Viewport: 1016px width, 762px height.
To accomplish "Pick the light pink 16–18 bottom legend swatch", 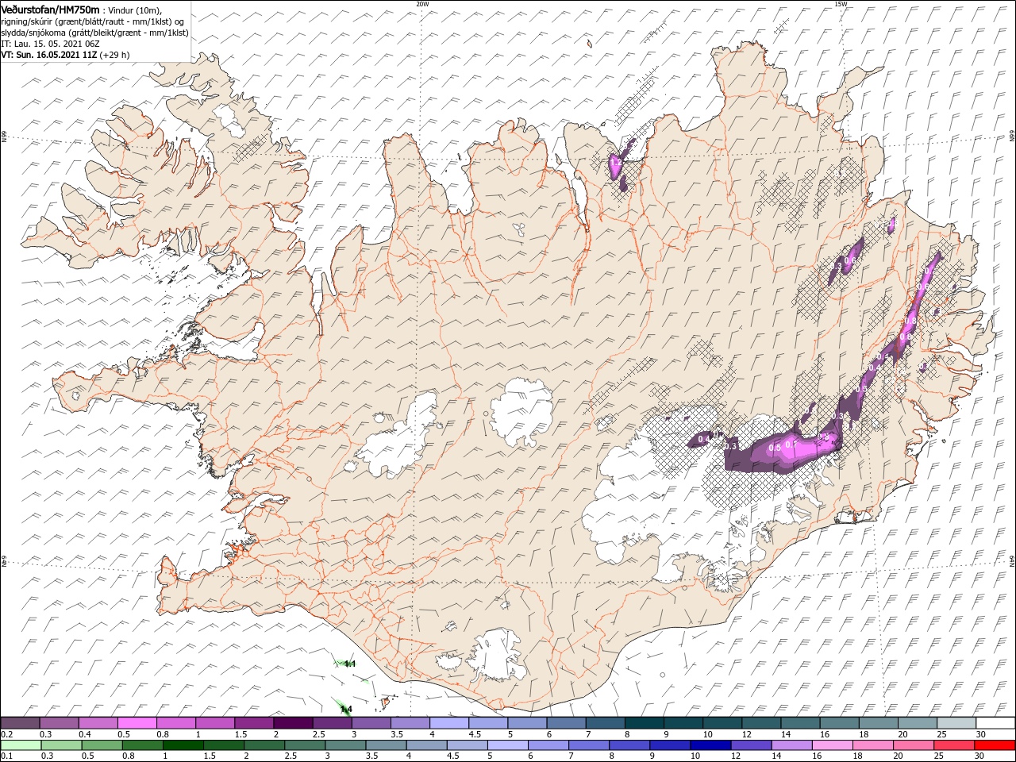I will tap(832, 745).
